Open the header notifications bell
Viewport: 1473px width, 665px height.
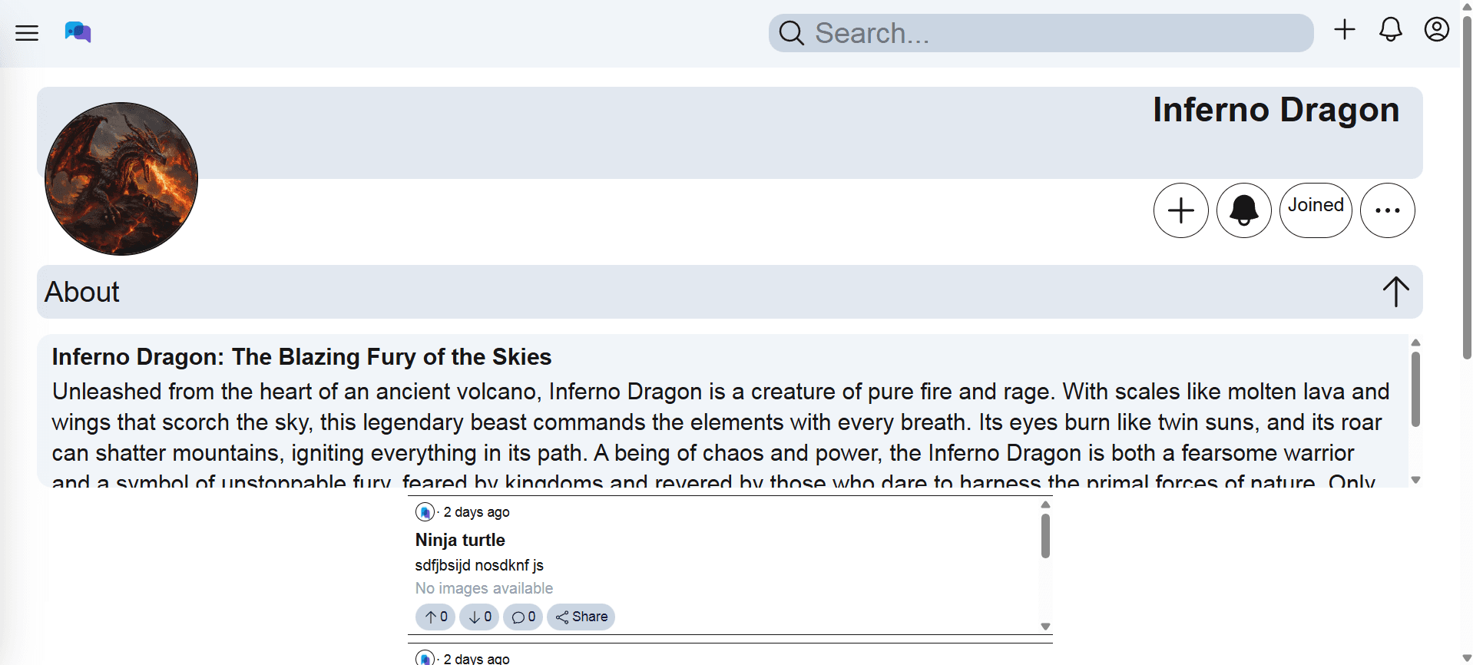(1390, 30)
